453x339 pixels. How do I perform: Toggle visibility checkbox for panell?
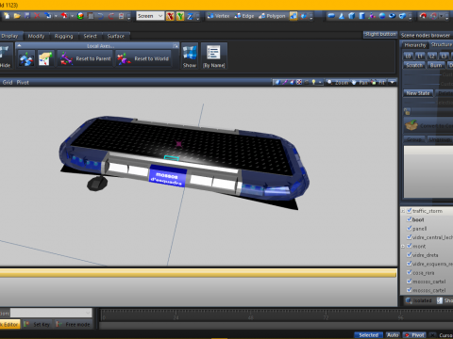409,228
